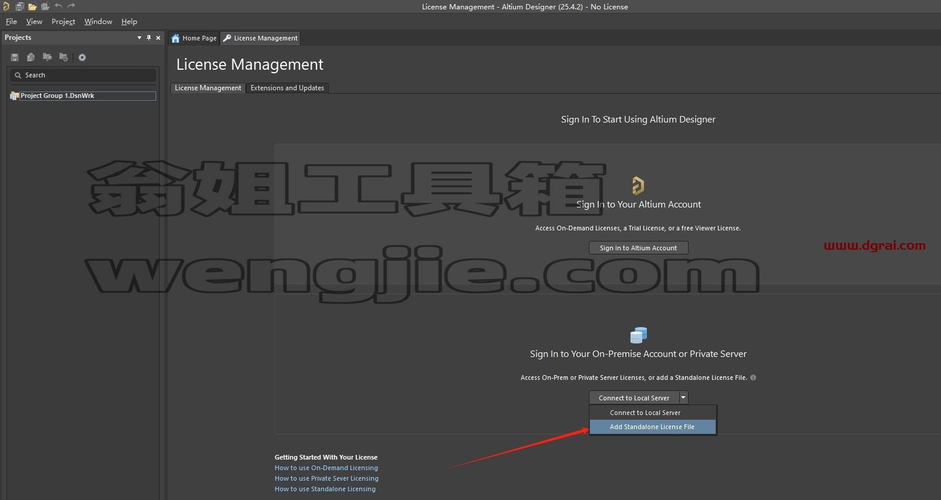Click the Search field in Projects panel
Image resolution: width=941 pixels, height=500 pixels.
click(83, 75)
